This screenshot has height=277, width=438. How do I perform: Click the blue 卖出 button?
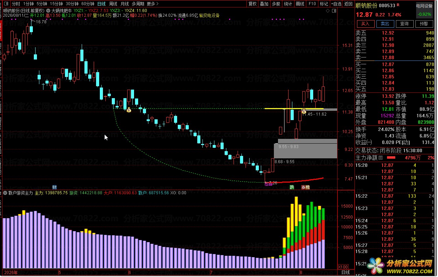[385, 24]
